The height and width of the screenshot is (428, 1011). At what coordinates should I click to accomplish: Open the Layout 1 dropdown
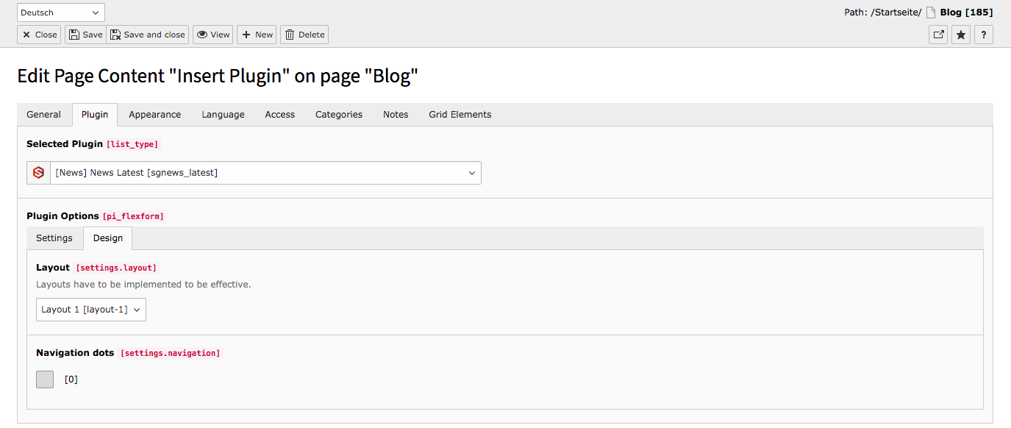click(x=91, y=310)
